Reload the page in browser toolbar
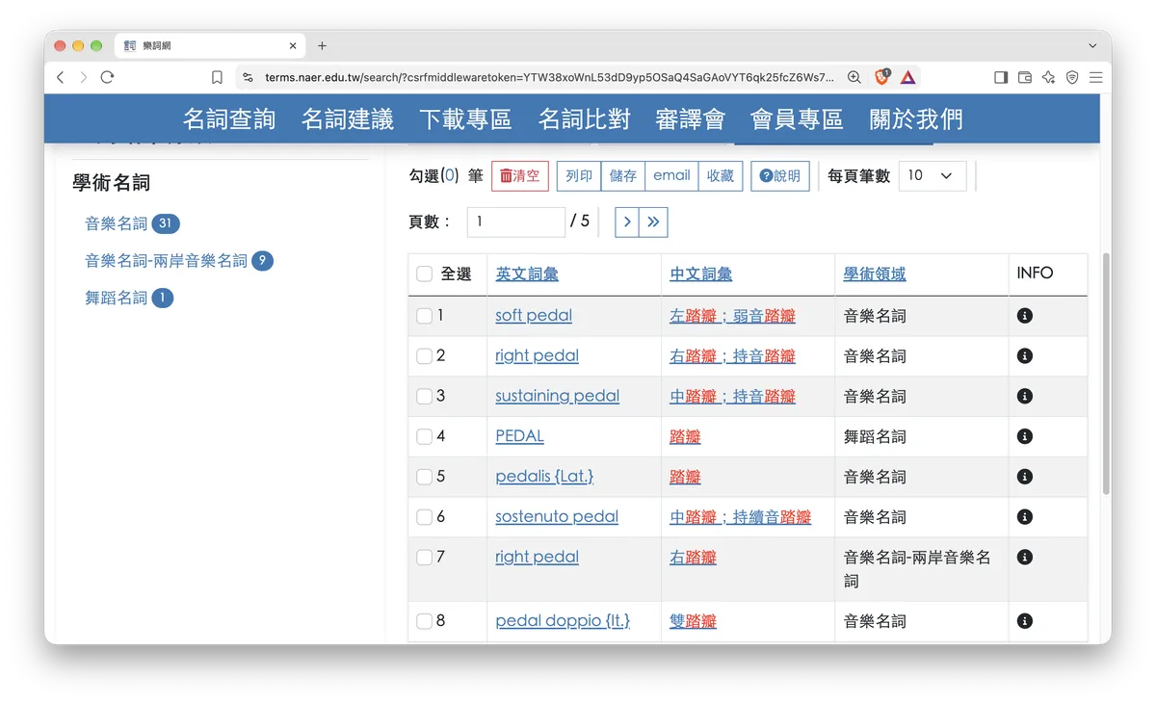The height and width of the screenshot is (703, 1156). click(x=107, y=77)
